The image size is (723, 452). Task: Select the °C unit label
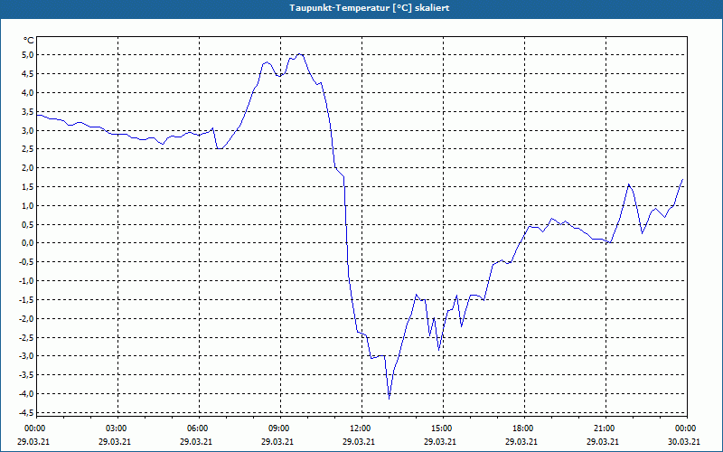pyautogui.click(x=29, y=41)
